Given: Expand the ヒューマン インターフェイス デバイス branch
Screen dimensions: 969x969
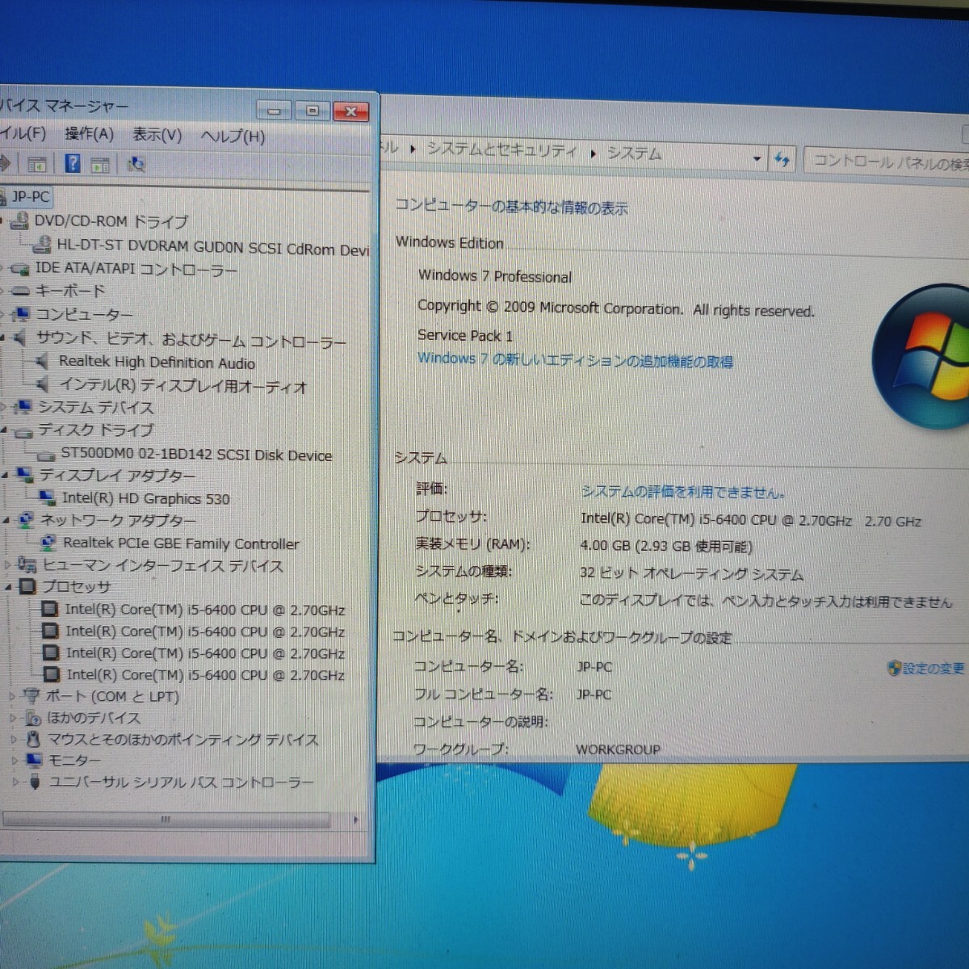Looking at the screenshot, I should click(x=8, y=564).
